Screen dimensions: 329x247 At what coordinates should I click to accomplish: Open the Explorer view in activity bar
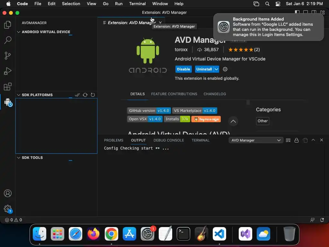coord(8,24)
